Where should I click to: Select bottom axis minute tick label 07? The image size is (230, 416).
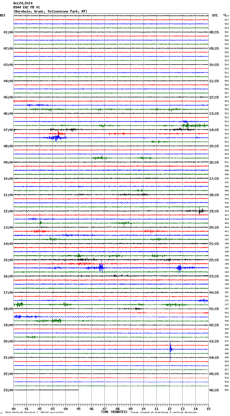[x=104, y=409]
